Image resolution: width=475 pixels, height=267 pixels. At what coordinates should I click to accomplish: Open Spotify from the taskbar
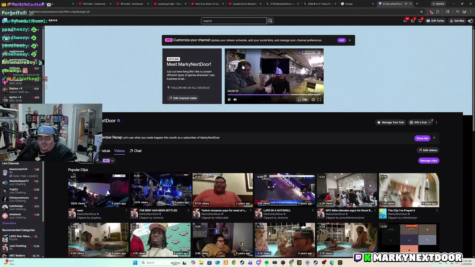266,263
